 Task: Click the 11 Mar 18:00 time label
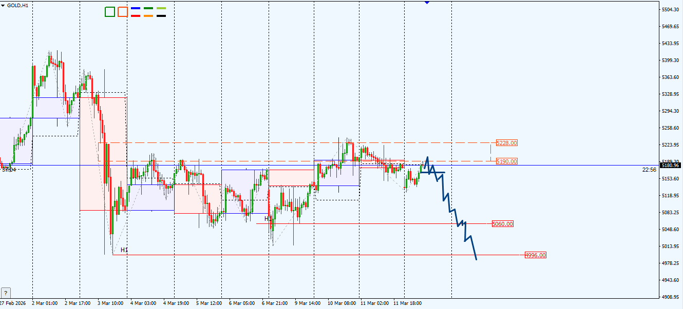tap(408, 303)
